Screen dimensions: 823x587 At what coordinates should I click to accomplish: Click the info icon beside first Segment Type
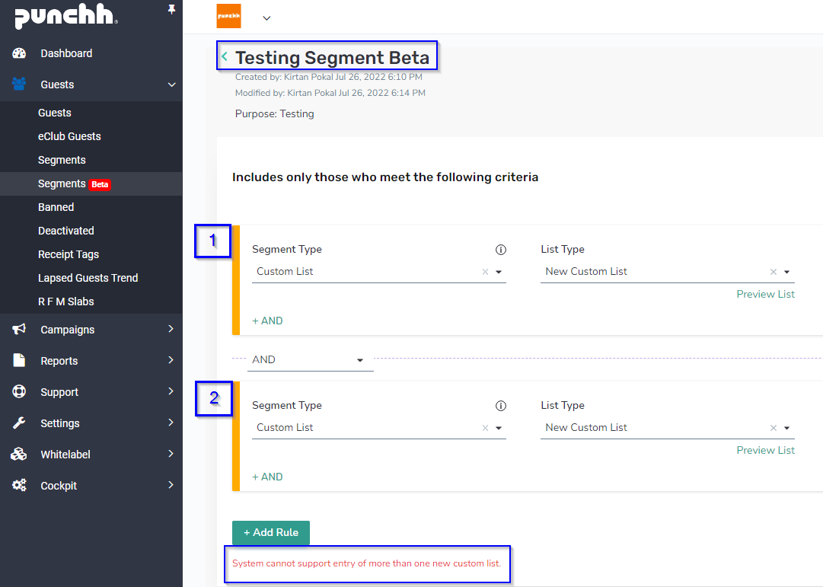500,249
